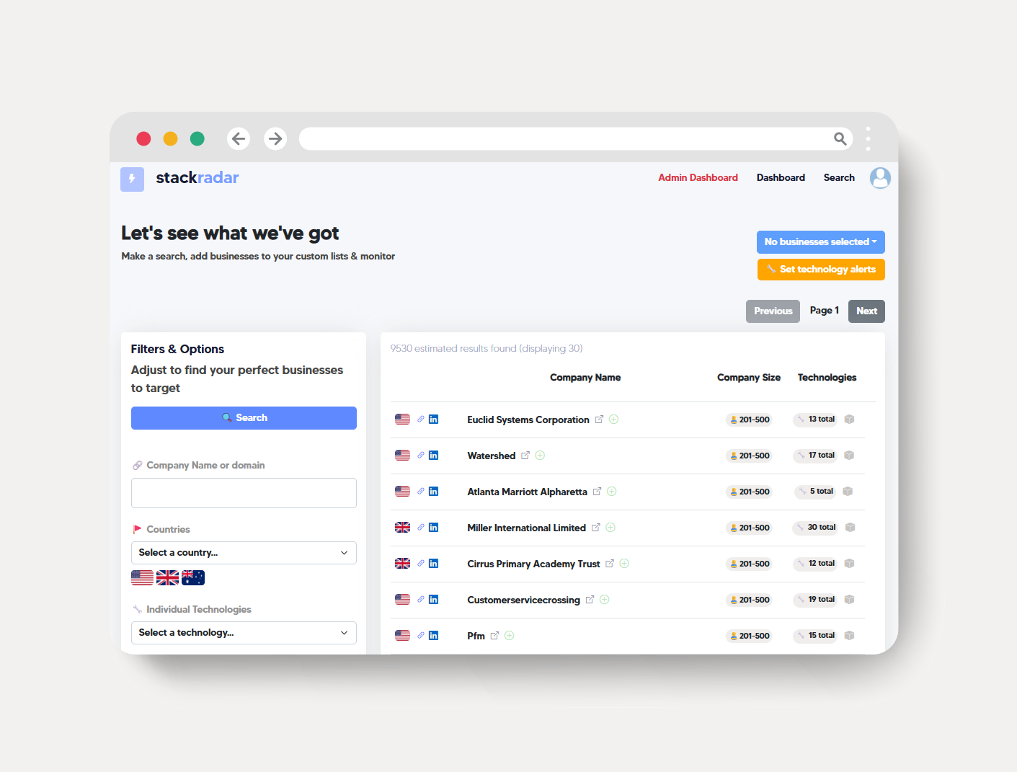Click the blue Search filter button
The height and width of the screenshot is (772, 1017).
coord(244,418)
